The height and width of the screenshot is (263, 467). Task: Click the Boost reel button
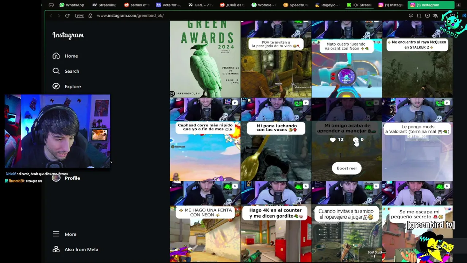point(347,168)
